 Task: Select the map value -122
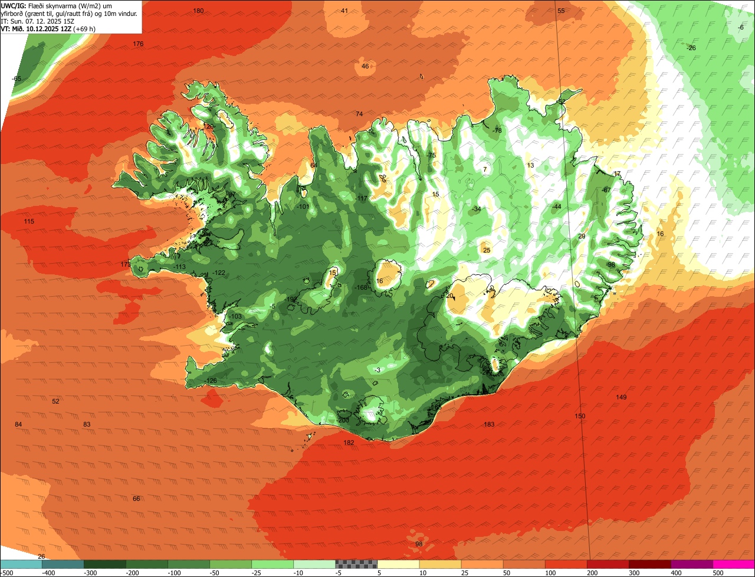219,273
